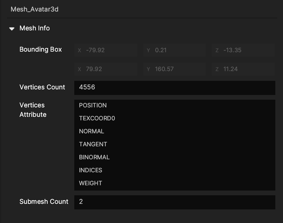The image size is (283, 223).
Task: Select the INDICES vertex attribute
Action: coord(91,170)
